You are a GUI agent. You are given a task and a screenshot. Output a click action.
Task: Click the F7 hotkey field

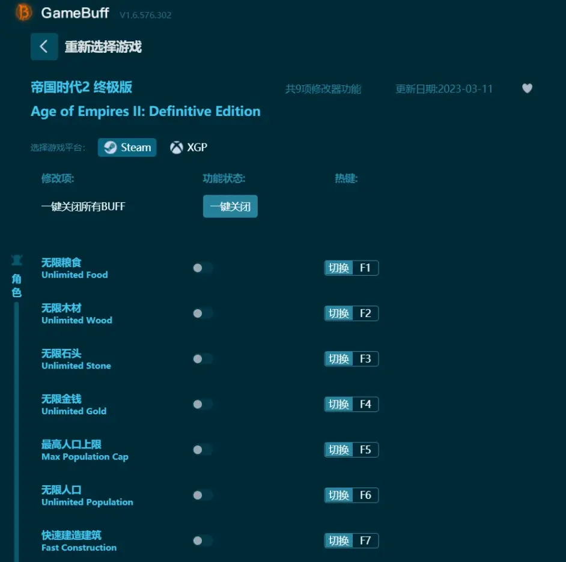tap(365, 540)
